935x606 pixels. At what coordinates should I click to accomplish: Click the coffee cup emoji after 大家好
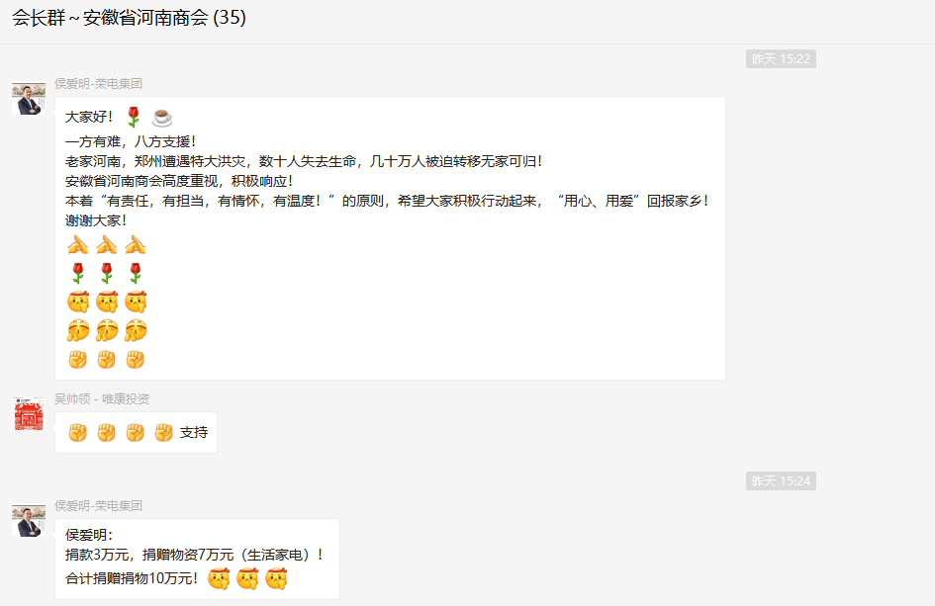pyautogui.click(x=162, y=118)
